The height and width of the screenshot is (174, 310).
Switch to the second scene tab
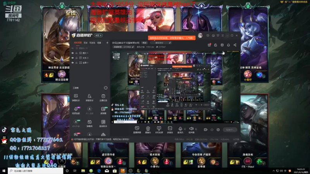tap(86, 43)
